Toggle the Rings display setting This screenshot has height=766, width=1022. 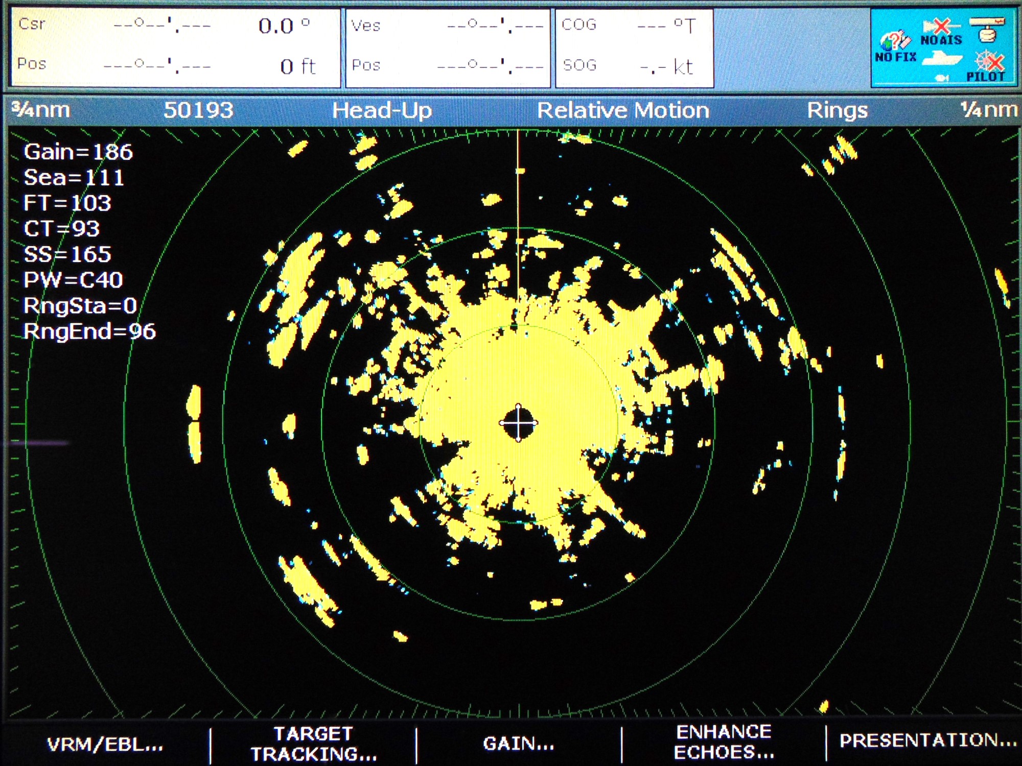click(837, 110)
